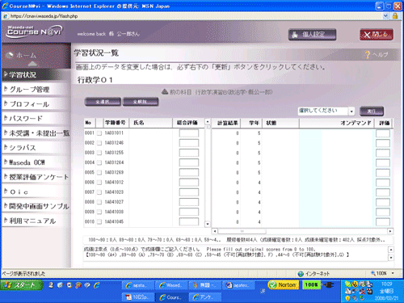This screenshot has height=303, width=404.
Task: Click the student list scroll-down arrow
Action: [x=208, y=224]
